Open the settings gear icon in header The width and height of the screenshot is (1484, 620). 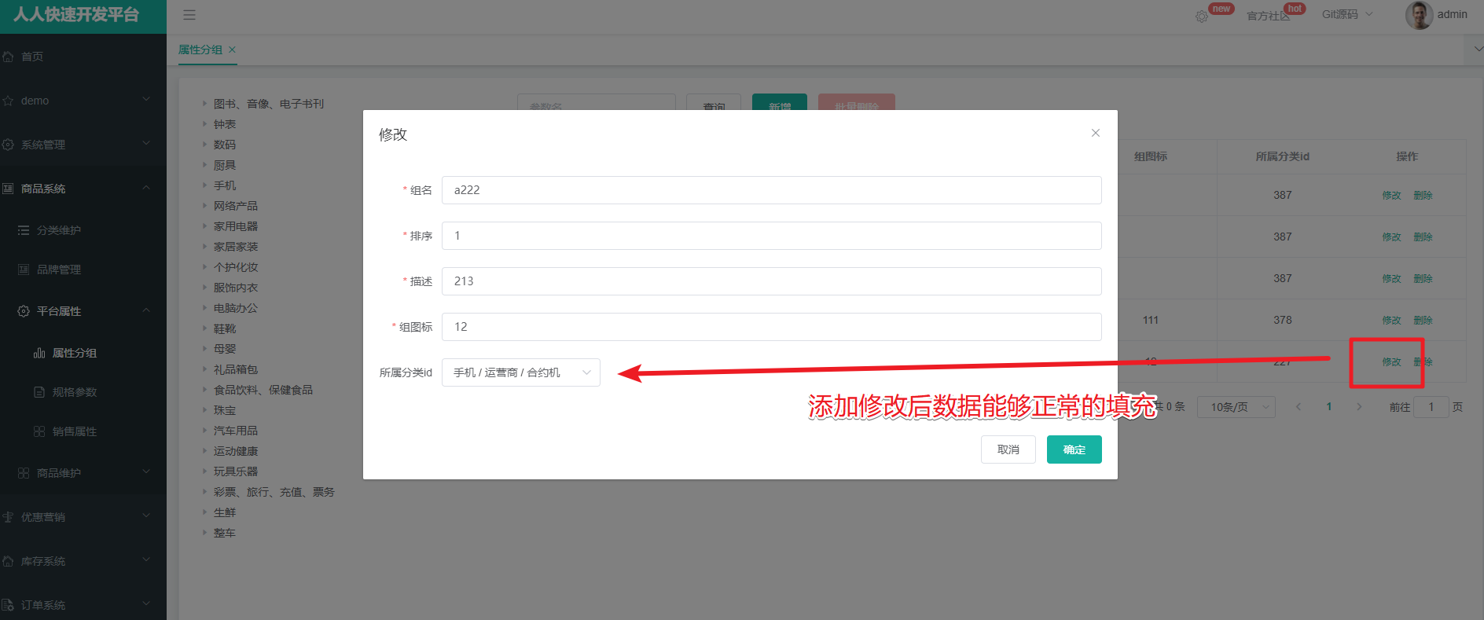pyautogui.click(x=1202, y=17)
